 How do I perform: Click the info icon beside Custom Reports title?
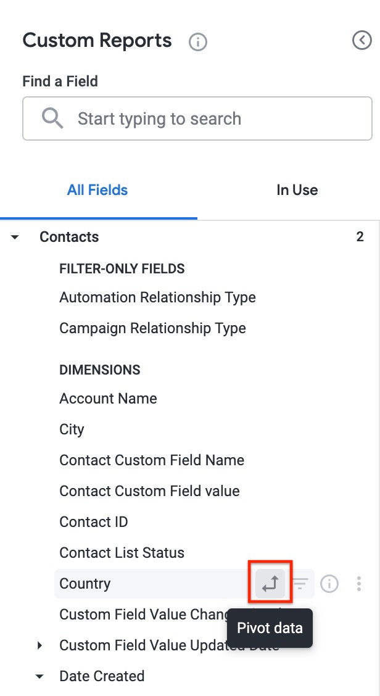click(197, 42)
